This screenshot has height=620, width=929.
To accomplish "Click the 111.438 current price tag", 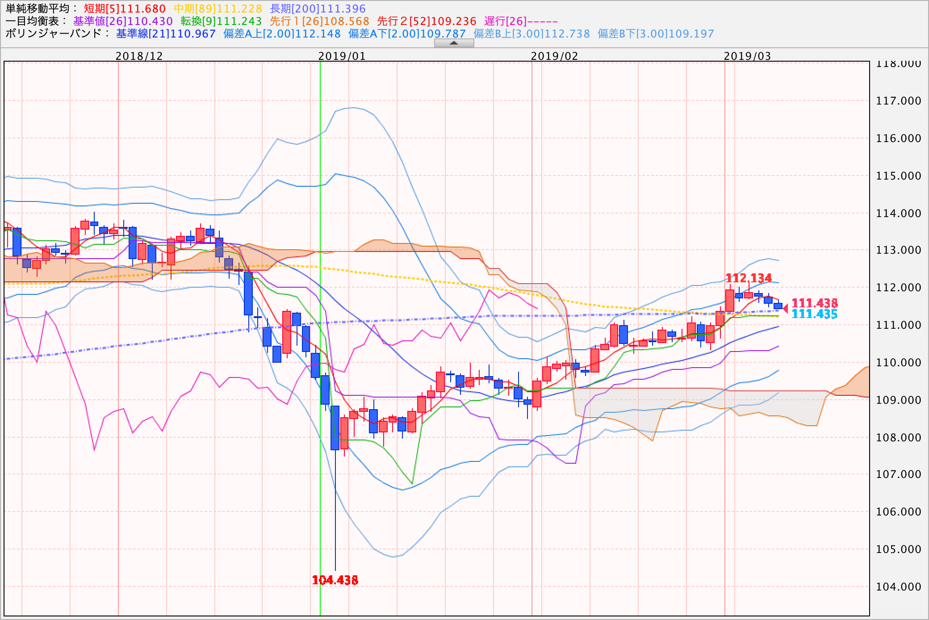I will [x=815, y=303].
